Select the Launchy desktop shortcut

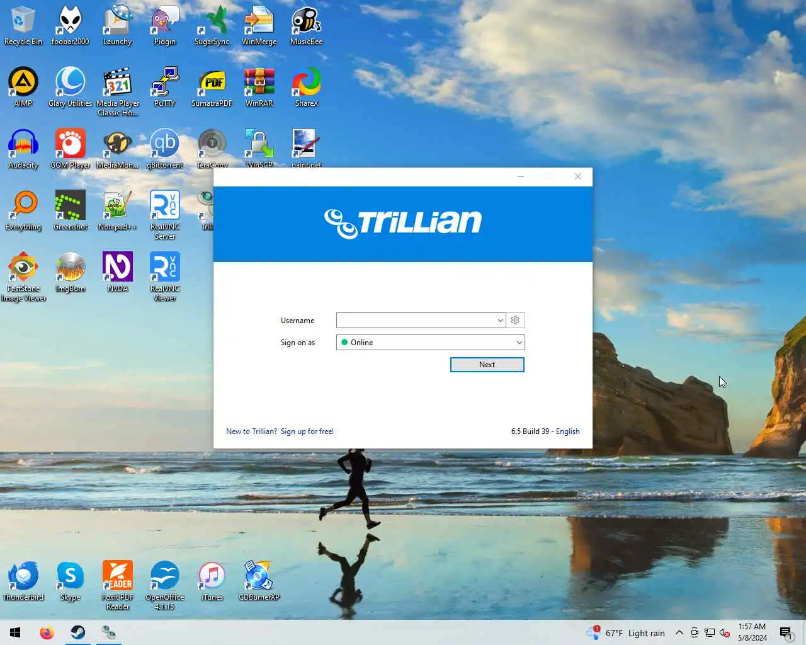(117, 25)
